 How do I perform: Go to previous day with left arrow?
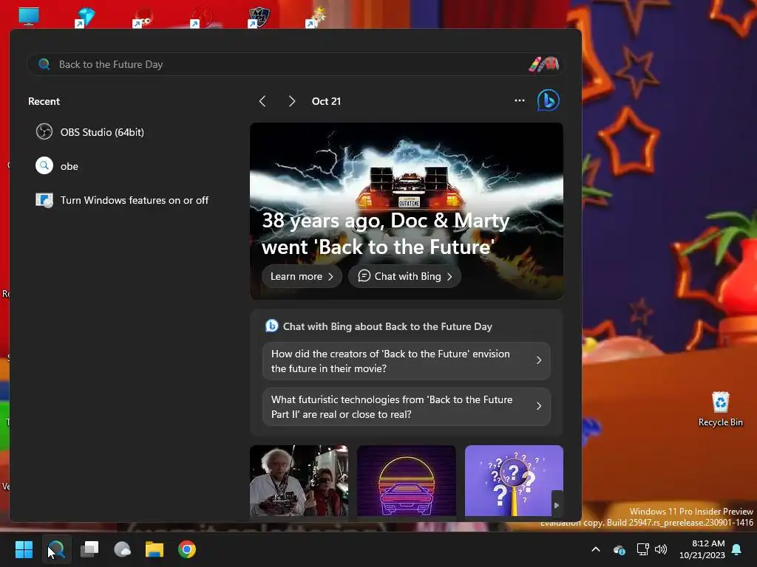click(262, 101)
